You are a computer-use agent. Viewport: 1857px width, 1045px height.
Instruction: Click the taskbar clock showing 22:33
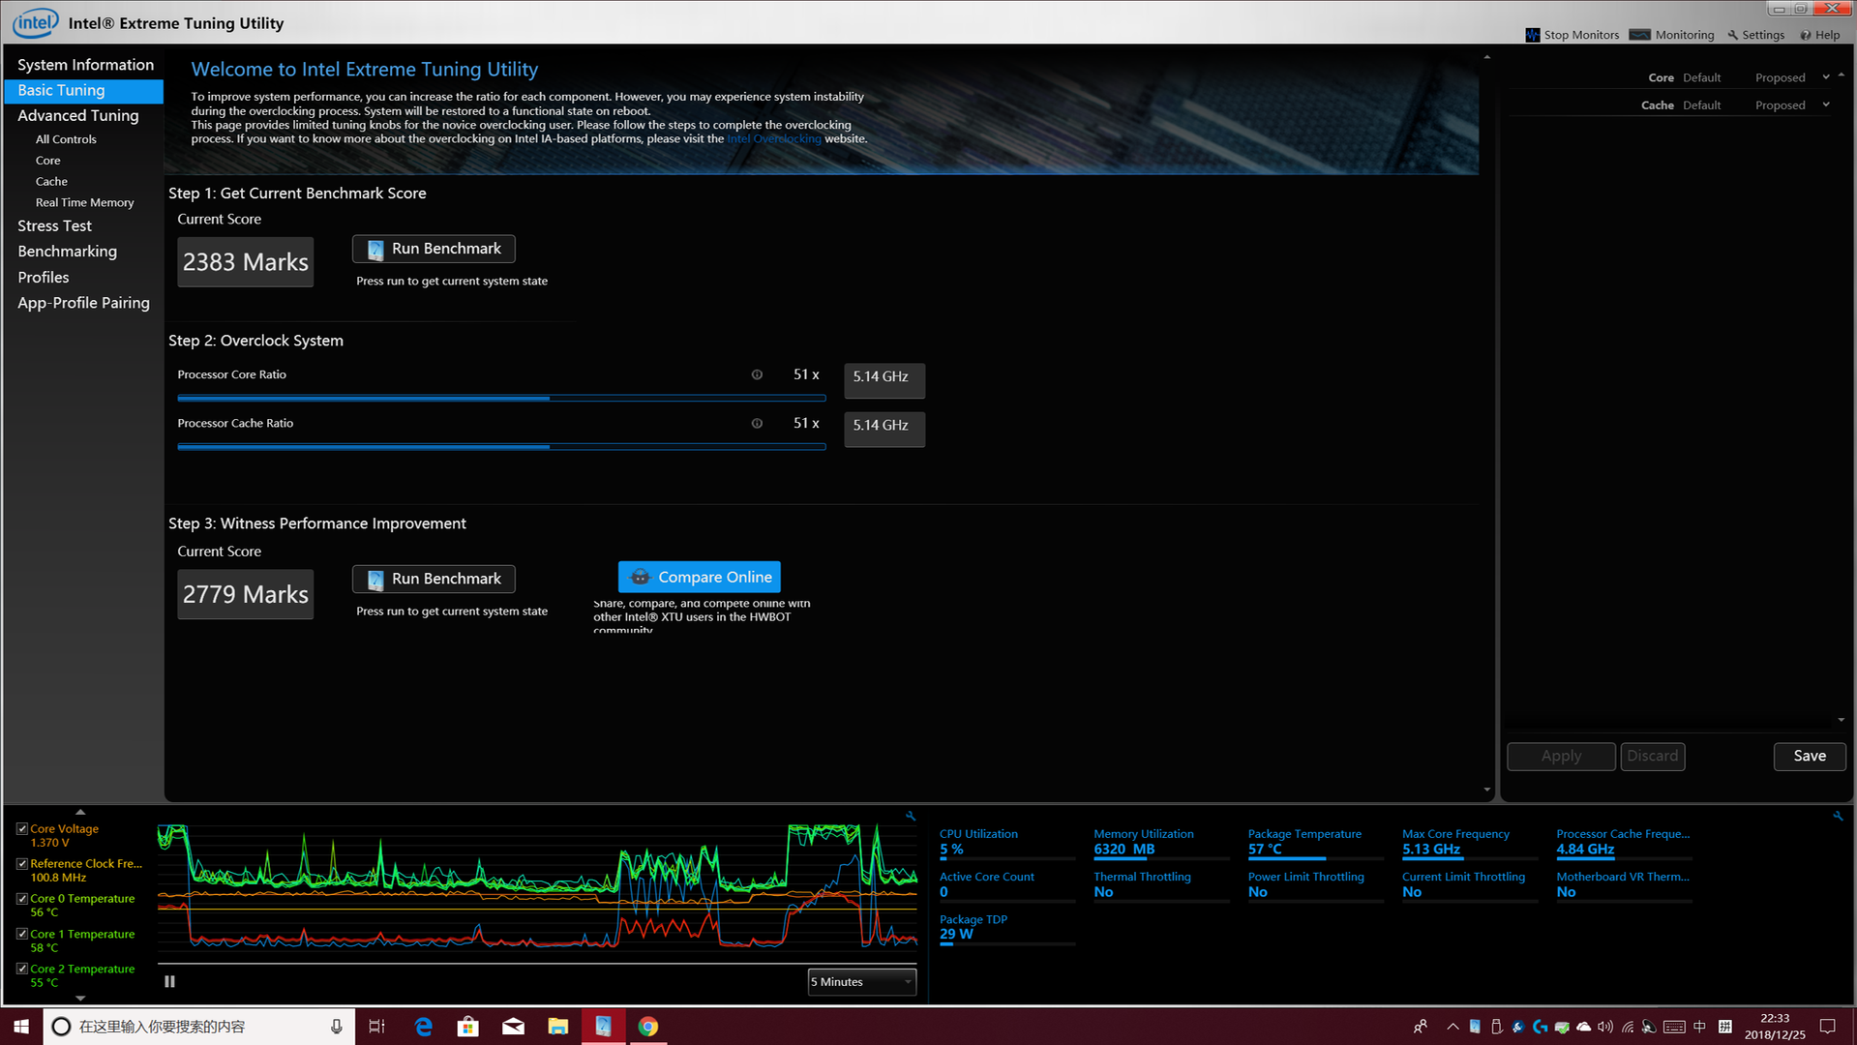click(1775, 1027)
